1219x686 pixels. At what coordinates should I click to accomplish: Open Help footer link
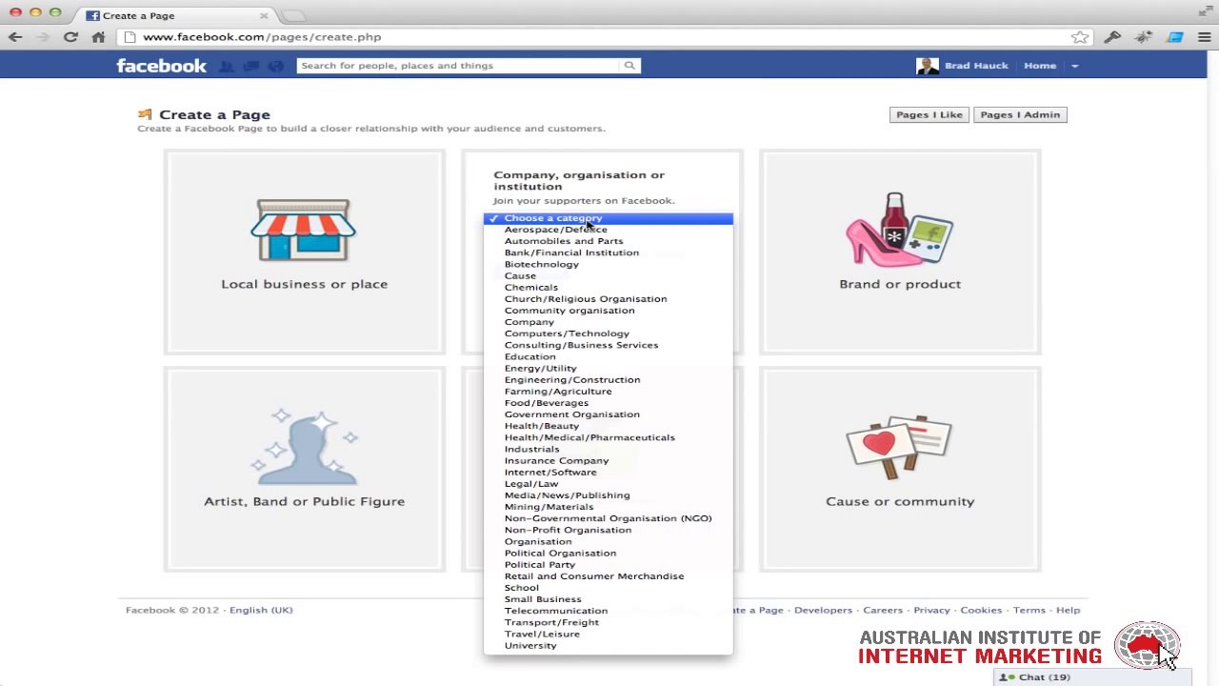click(x=1069, y=610)
